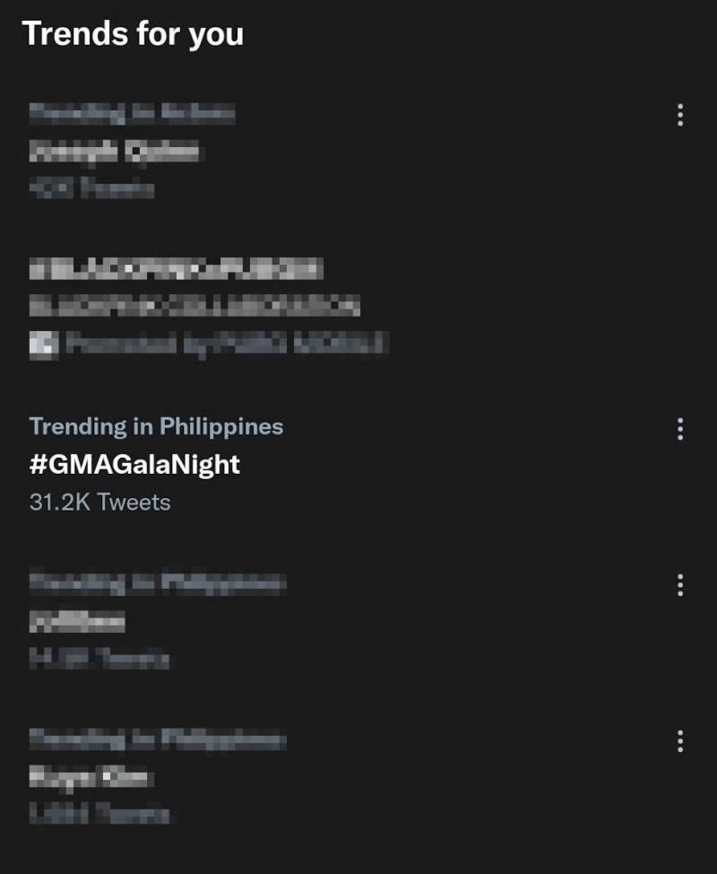Click the "Trends for you" heading
717x874 pixels.
click(x=133, y=33)
